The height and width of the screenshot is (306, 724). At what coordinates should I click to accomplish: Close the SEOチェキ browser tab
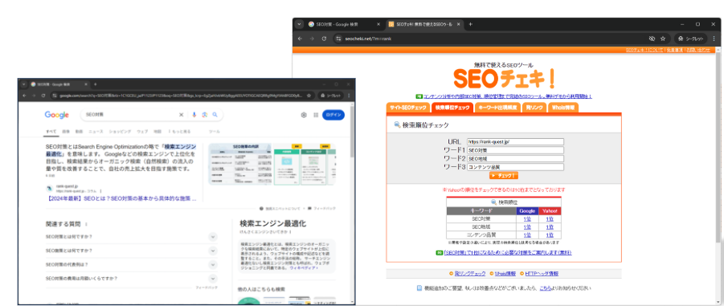tap(459, 24)
